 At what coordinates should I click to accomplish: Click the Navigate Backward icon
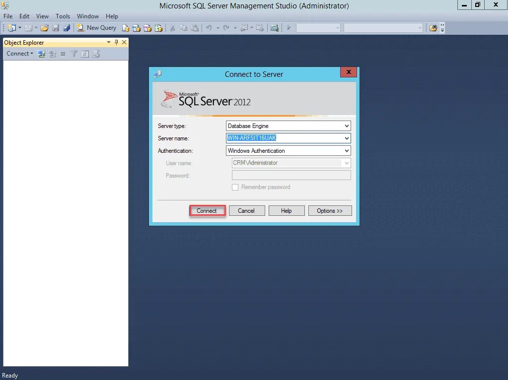click(x=244, y=28)
